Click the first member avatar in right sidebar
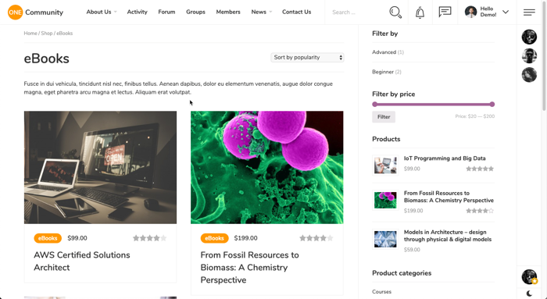This screenshot has height=299, width=547. coord(529,37)
